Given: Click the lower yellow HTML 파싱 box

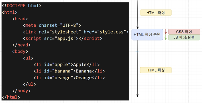Looking at the screenshot, I should [x=156, y=70].
